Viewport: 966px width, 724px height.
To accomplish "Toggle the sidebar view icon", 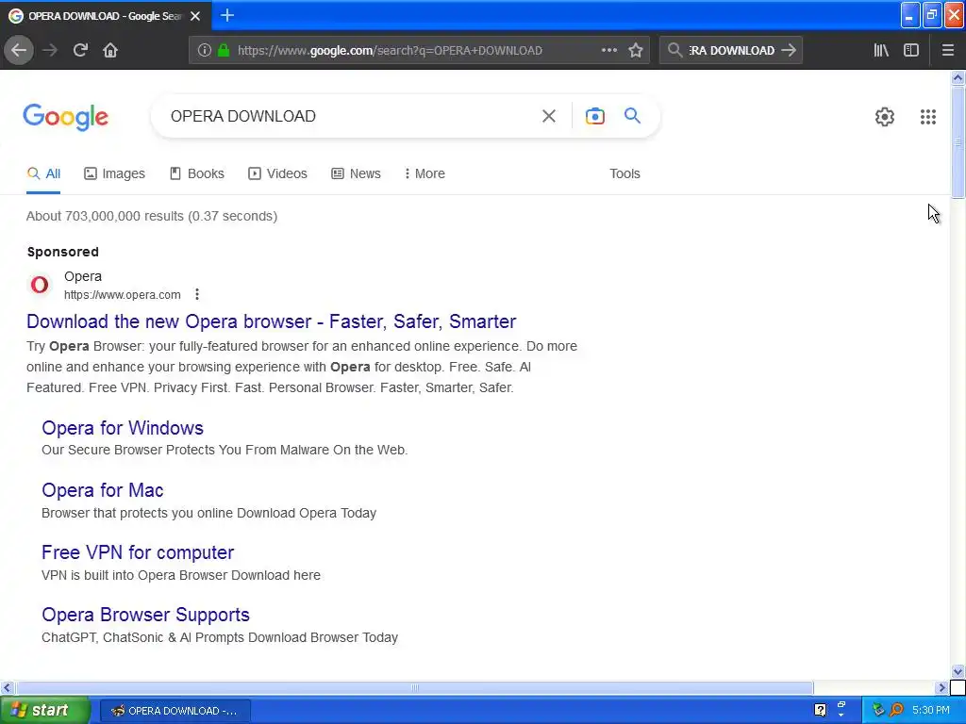I will 911,50.
